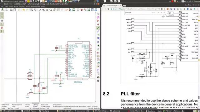Select the net label A tool
200x112 pixels.
tap(98, 49)
